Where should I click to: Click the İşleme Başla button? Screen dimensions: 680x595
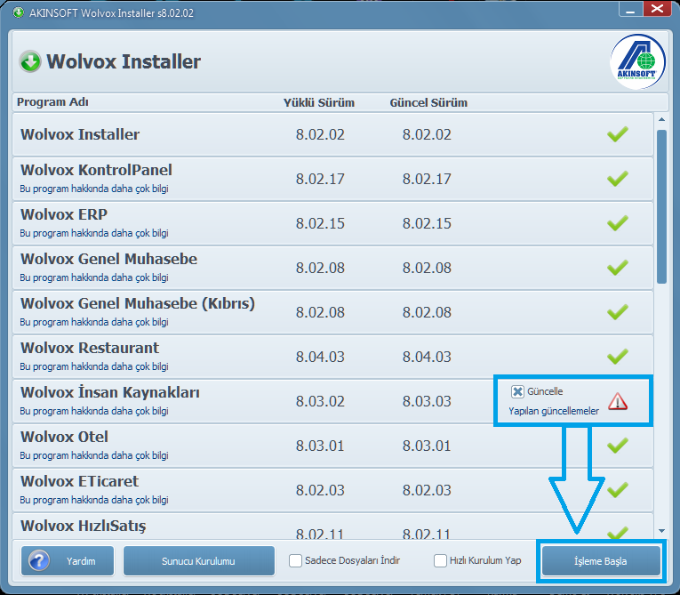[x=601, y=560]
